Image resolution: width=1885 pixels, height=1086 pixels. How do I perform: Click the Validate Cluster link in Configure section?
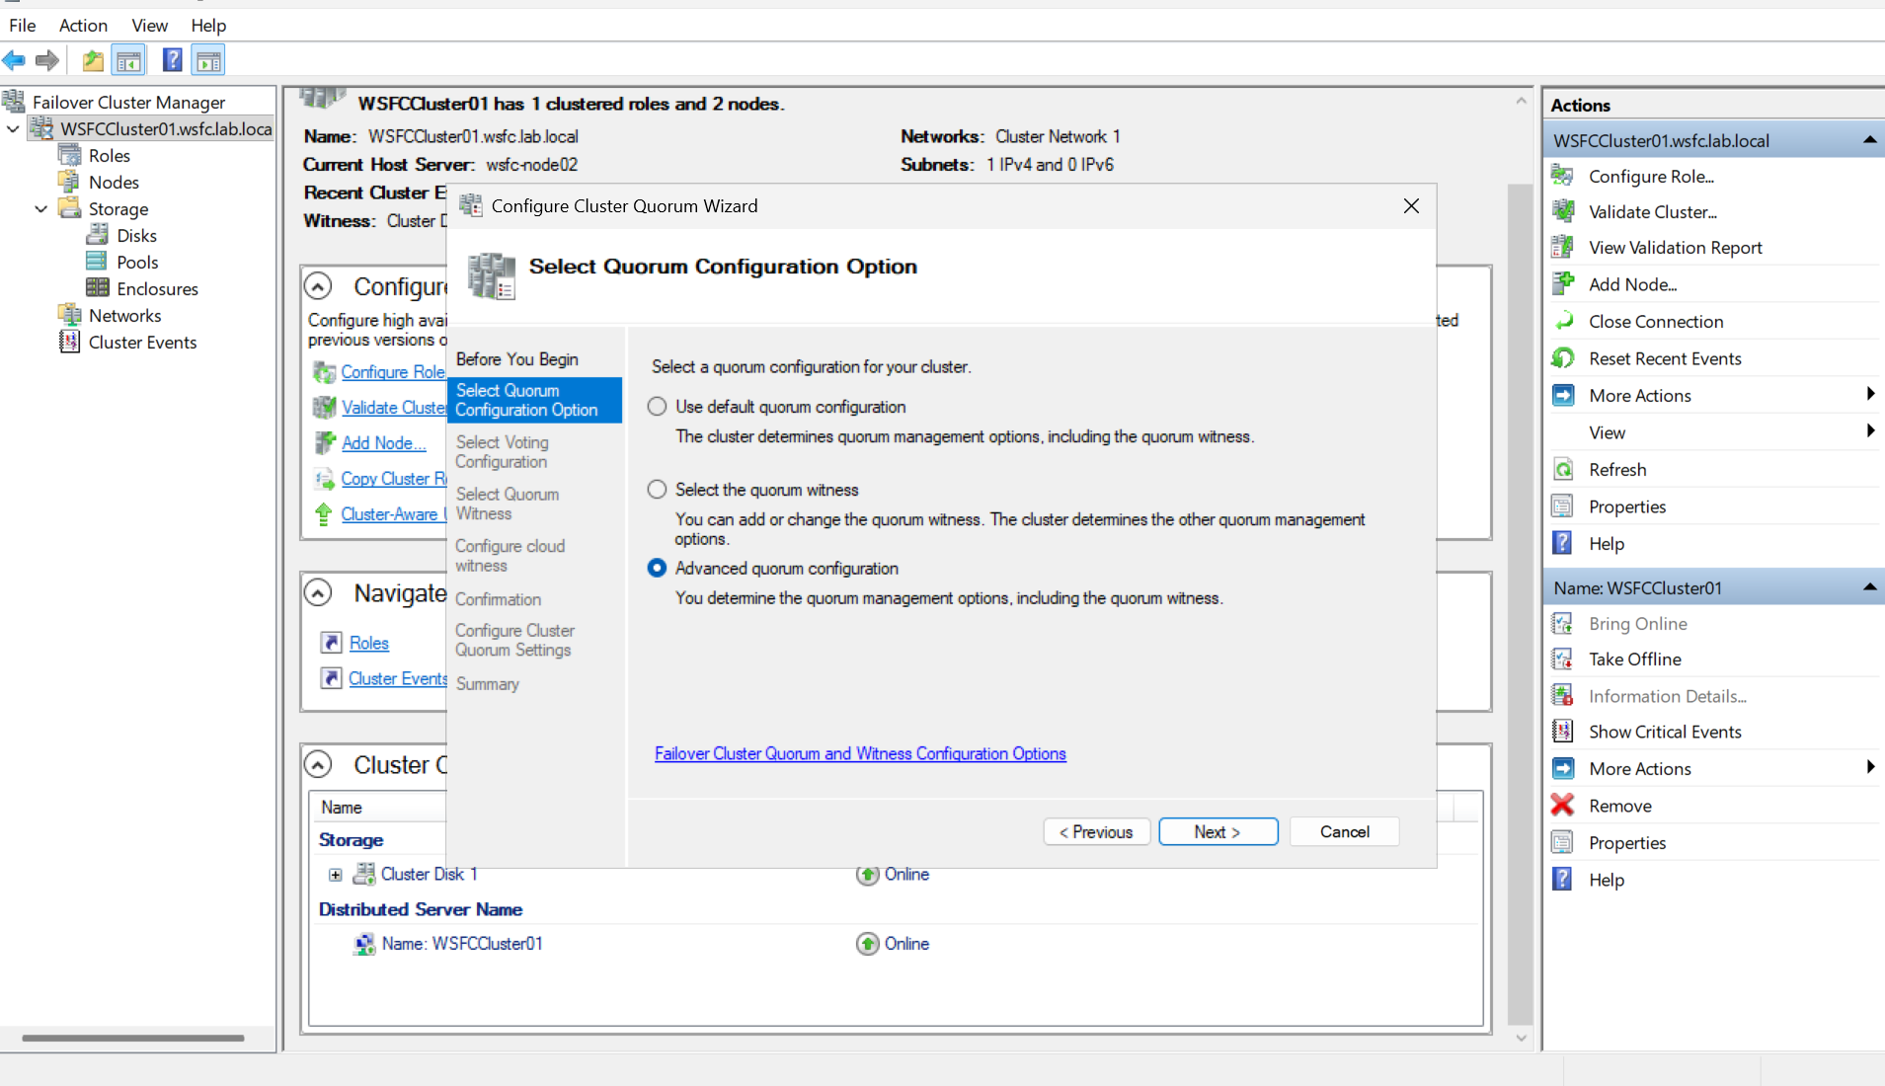(394, 407)
